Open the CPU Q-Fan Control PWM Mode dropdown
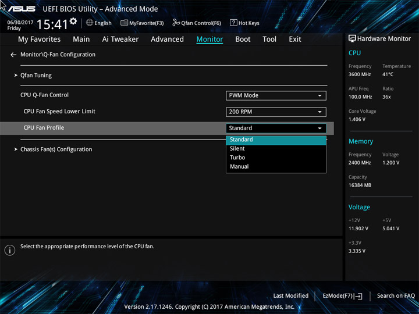The image size is (419, 314). pos(276,95)
